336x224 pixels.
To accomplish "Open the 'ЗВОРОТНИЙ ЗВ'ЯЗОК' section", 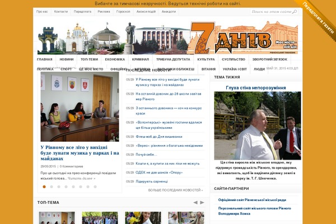I will 269,59.
